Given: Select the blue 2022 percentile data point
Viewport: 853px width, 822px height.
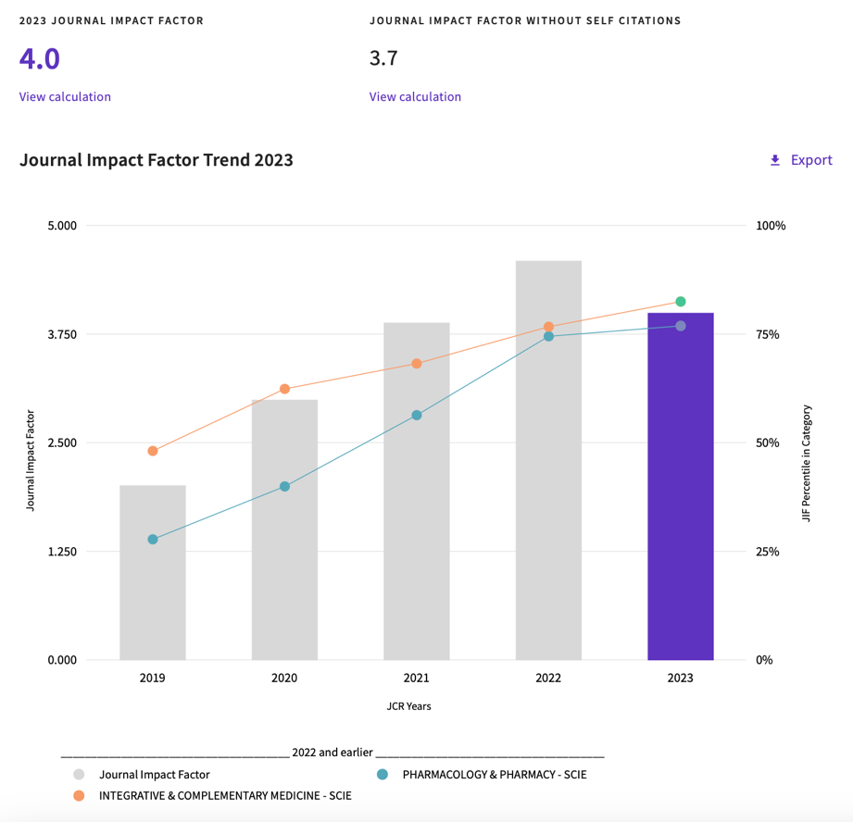Looking at the screenshot, I should pyautogui.click(x=548, y=337).
